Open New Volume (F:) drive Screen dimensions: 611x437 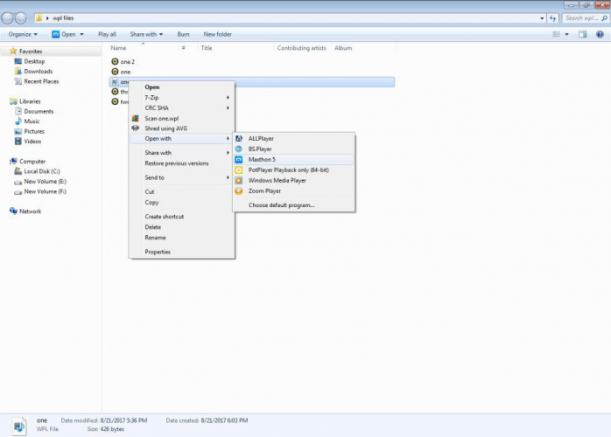click(x=45, y=192)
